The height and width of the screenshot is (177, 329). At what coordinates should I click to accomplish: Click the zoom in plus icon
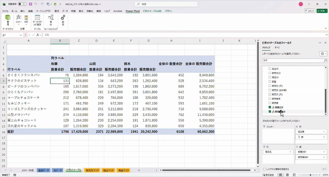pos(320,175)
